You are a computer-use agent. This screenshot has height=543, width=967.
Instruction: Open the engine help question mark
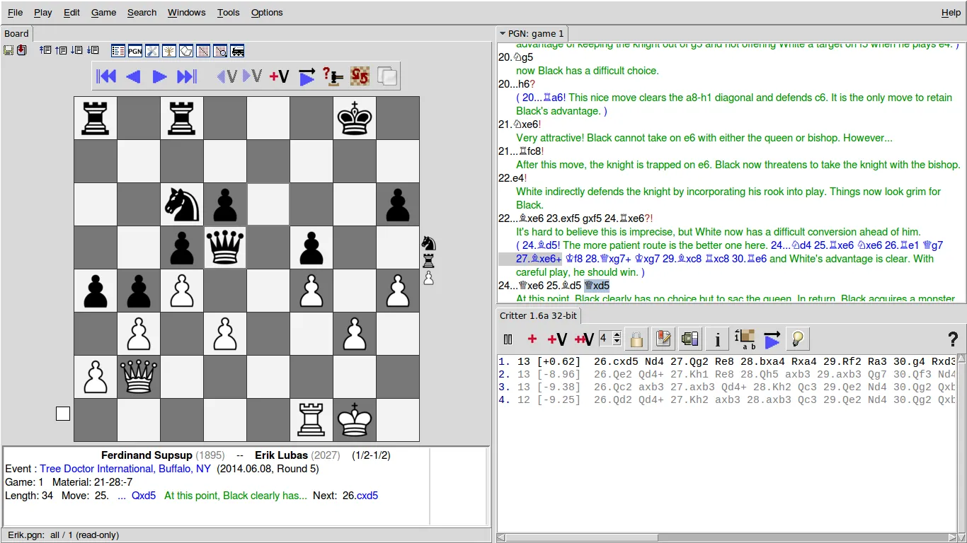(x=952, y=339)
